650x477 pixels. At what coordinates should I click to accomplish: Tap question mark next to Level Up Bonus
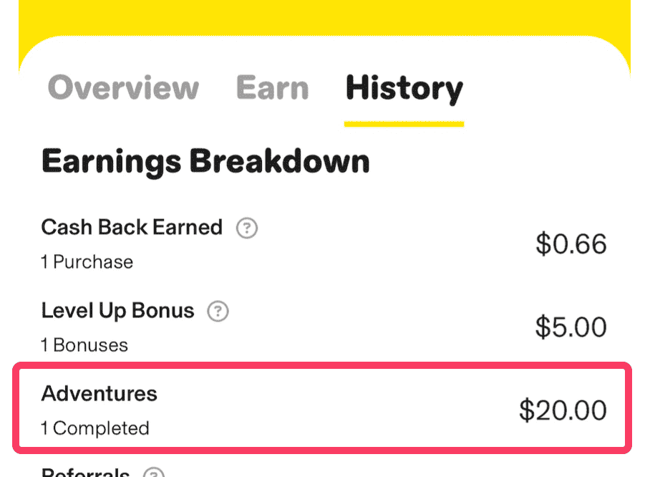tap(218, 312)
